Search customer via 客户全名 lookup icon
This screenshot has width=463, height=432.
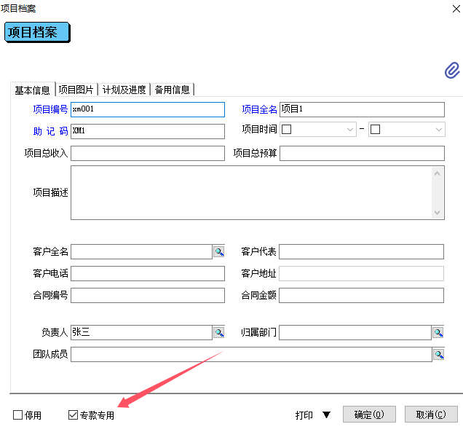click(x=219, y=252)
